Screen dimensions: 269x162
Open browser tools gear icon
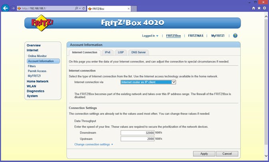(x=264, y=8)
